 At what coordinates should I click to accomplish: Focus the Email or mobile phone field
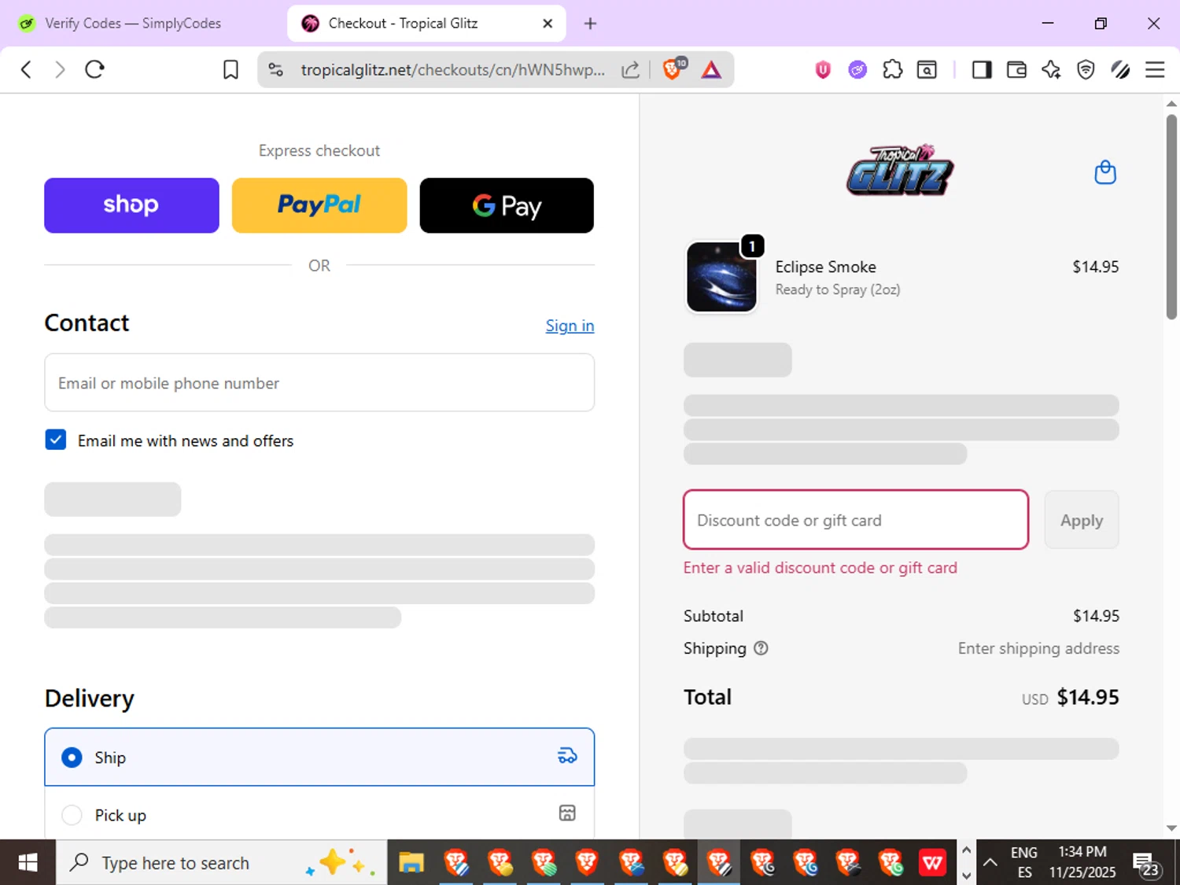tap(319, 382)
